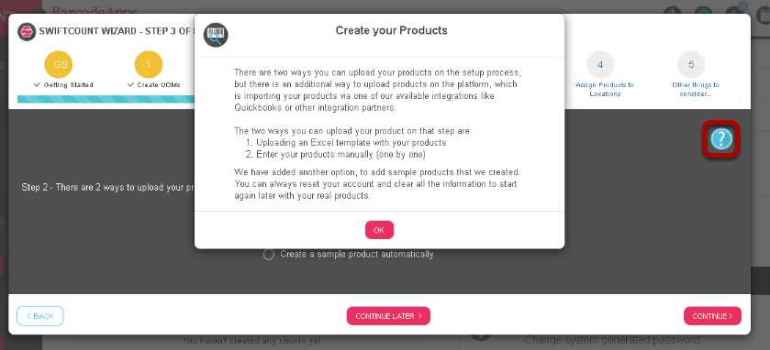Click the OK button in Create your Products dialog
Image resolution: width=770 pixels, height=350 pixels.
point(379,230)
